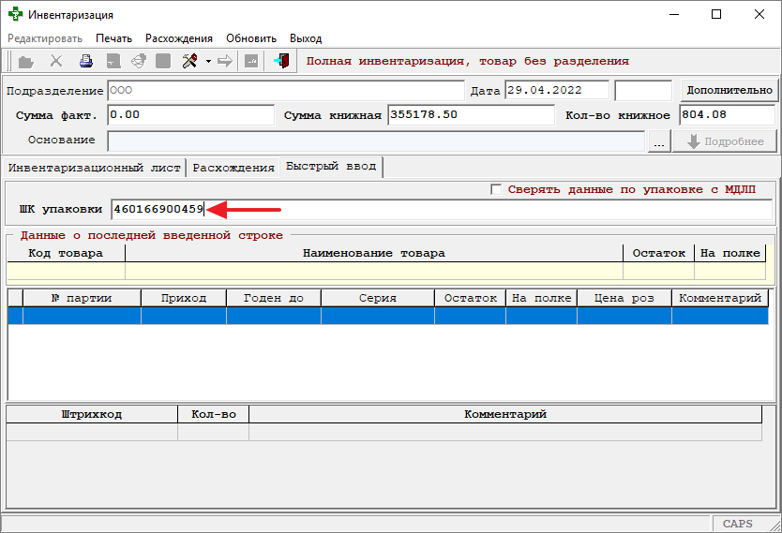Image resolution: width=782 pixels, height=533 pixels.
Task: Click the gray square stop toolbar icon
Action: pyautogui.click(x=163, y=62)
